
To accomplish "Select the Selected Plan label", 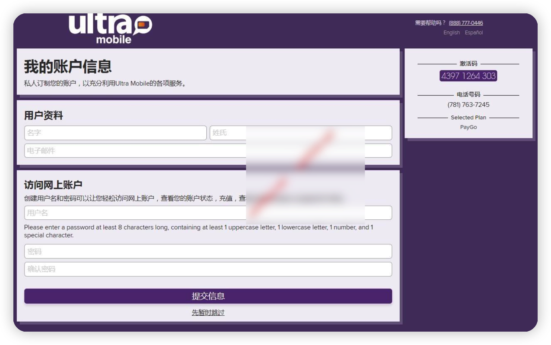I will (x=468, y=117).
